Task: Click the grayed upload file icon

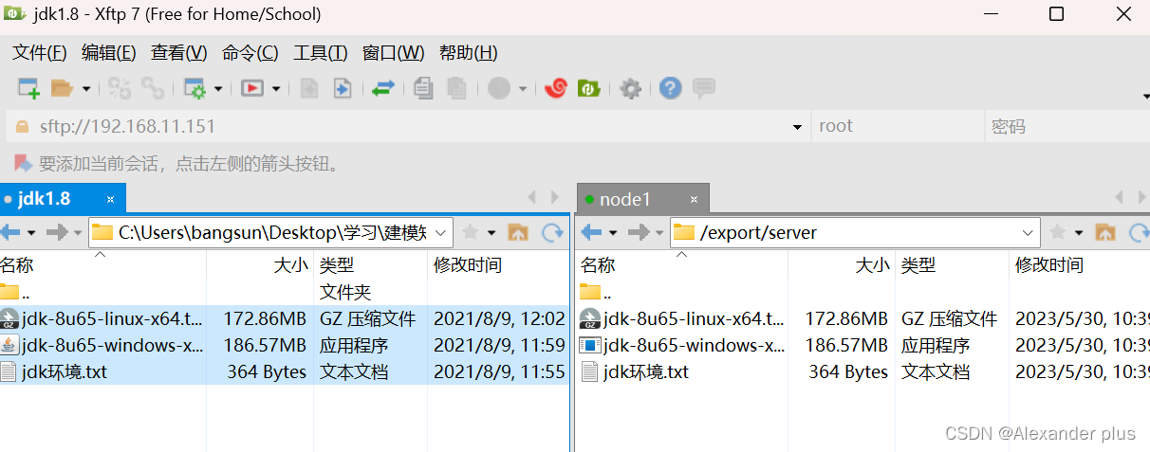Action: pos(308,88)
